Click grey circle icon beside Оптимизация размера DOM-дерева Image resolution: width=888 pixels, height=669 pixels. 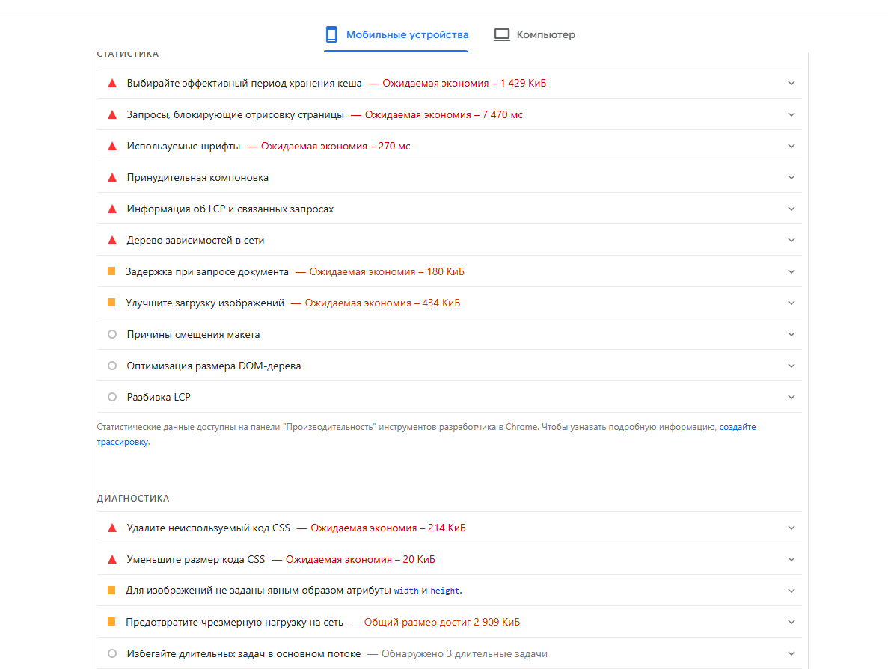(x=112, y=366)
